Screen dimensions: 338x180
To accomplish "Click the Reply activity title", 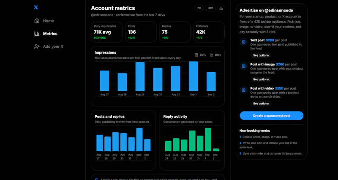I will point(175,117).
